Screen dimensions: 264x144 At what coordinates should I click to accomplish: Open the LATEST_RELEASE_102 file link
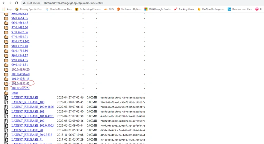pos(28,121)
